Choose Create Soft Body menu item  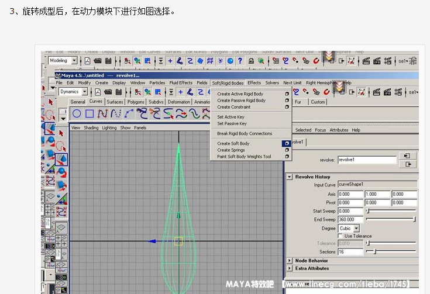click(x=233, y=143)
